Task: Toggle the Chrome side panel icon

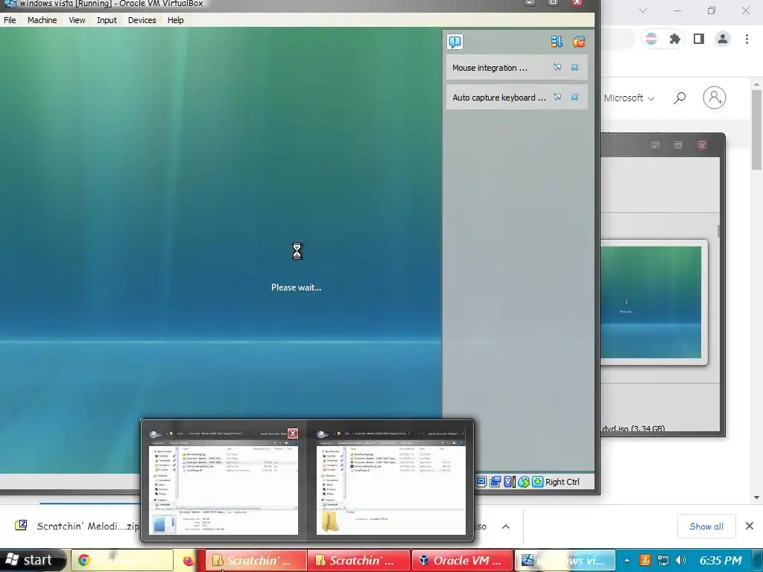Action: coord(699,39)
